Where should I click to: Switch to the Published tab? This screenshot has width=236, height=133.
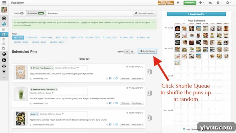[x=53, y=14]
